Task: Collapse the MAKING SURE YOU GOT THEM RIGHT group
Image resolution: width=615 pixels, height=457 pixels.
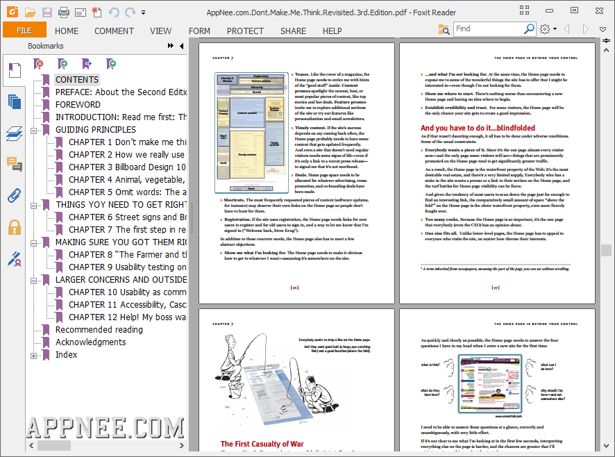Action: (x=34, y=243)
